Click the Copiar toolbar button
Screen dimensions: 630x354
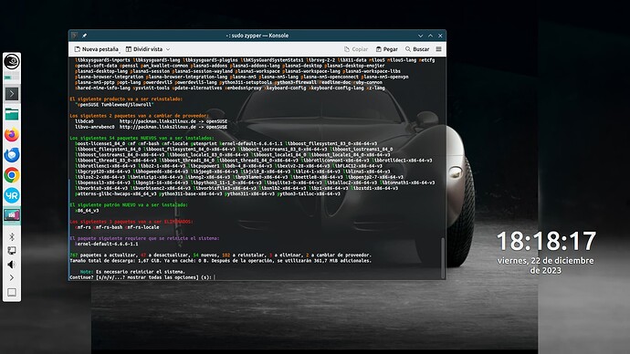356,49
